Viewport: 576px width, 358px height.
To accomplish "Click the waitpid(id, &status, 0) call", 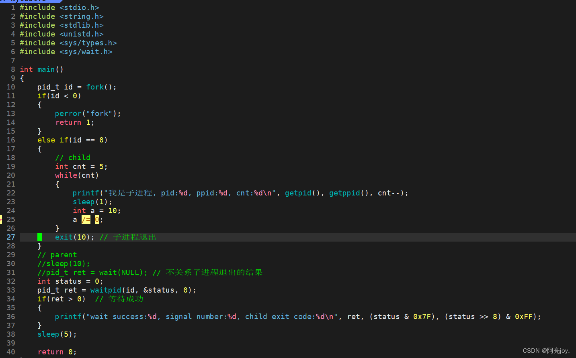I will click(141, 290).
